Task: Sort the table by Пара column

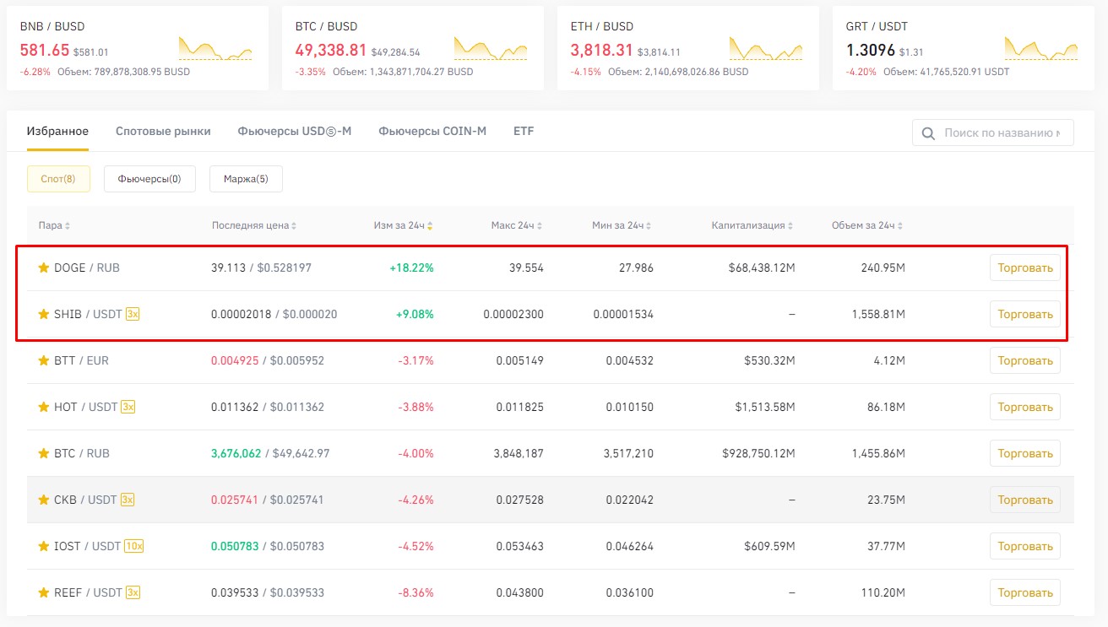Action: (x=54, y=225)
